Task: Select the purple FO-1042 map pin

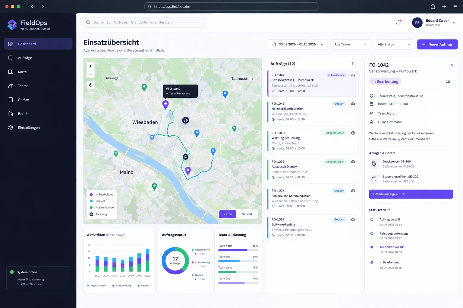Action: coord(165,104)
